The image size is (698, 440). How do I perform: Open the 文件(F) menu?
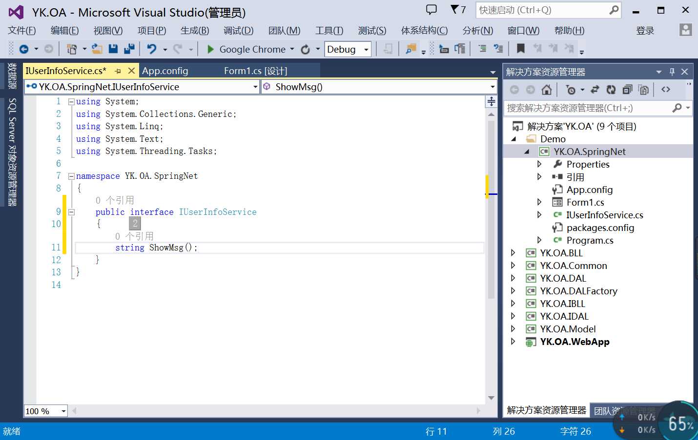22,31
